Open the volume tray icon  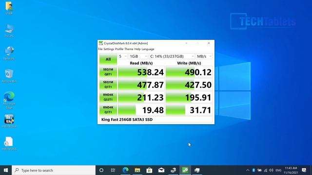[271, 170]
